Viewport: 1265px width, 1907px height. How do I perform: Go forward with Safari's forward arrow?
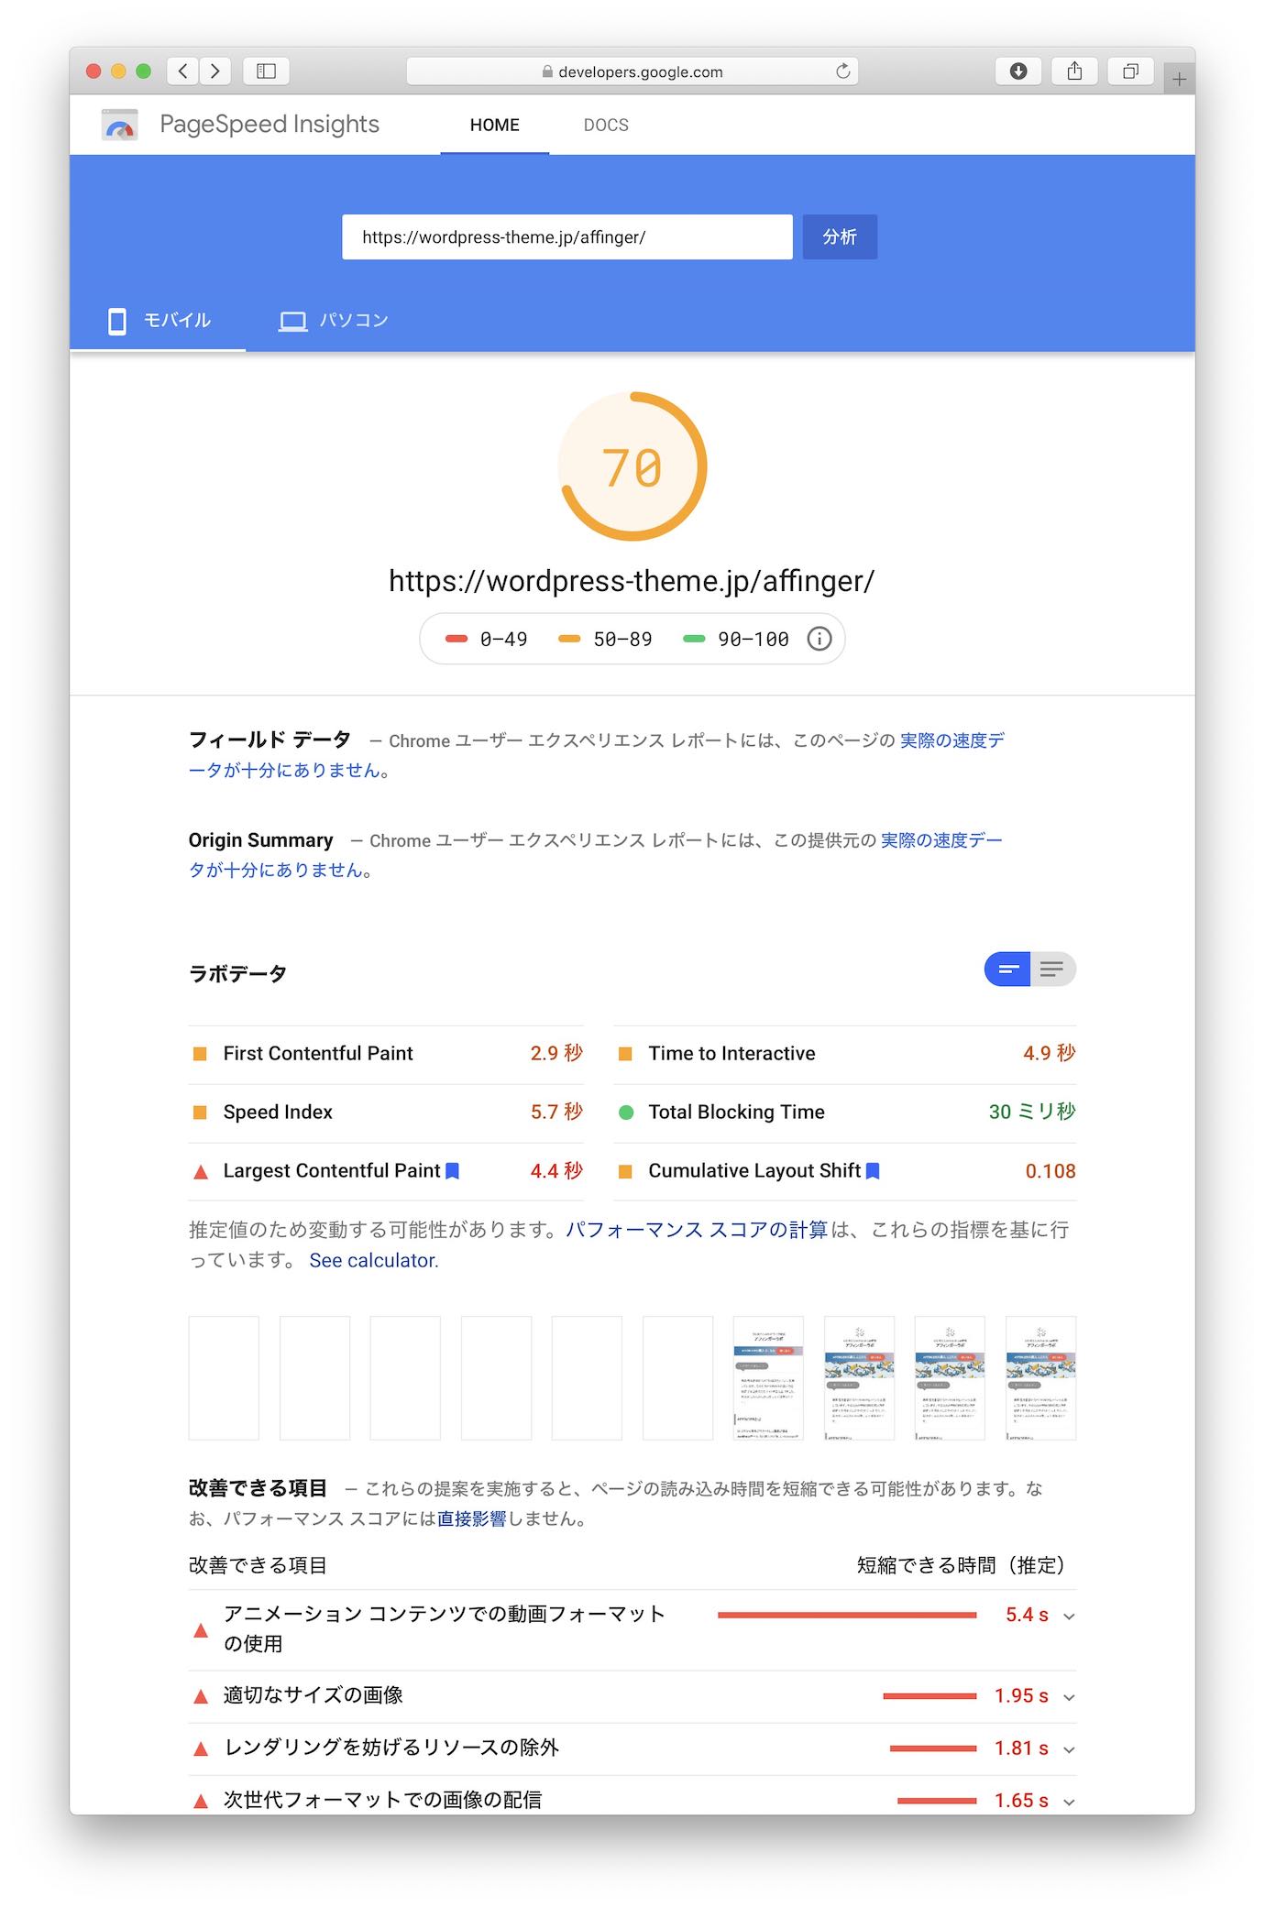215,71
